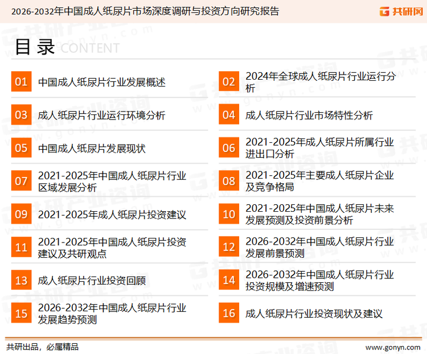The height and width of the screenshot is (354, 427).
Task: Select 中国成人纸尿片行业发展概述 entry
Action: click(101, 82)
